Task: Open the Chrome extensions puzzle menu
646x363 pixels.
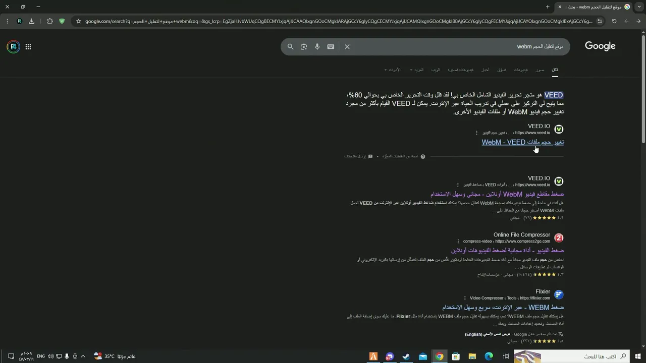Action: (x=49, y=21)
